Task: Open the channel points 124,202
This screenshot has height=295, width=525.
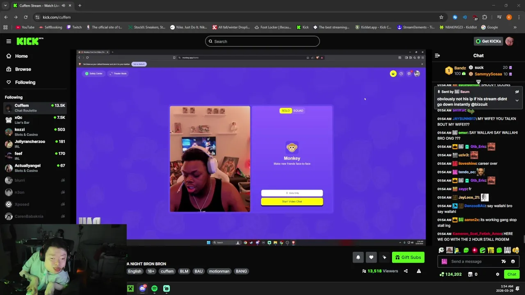Action: tap(450, 274)
